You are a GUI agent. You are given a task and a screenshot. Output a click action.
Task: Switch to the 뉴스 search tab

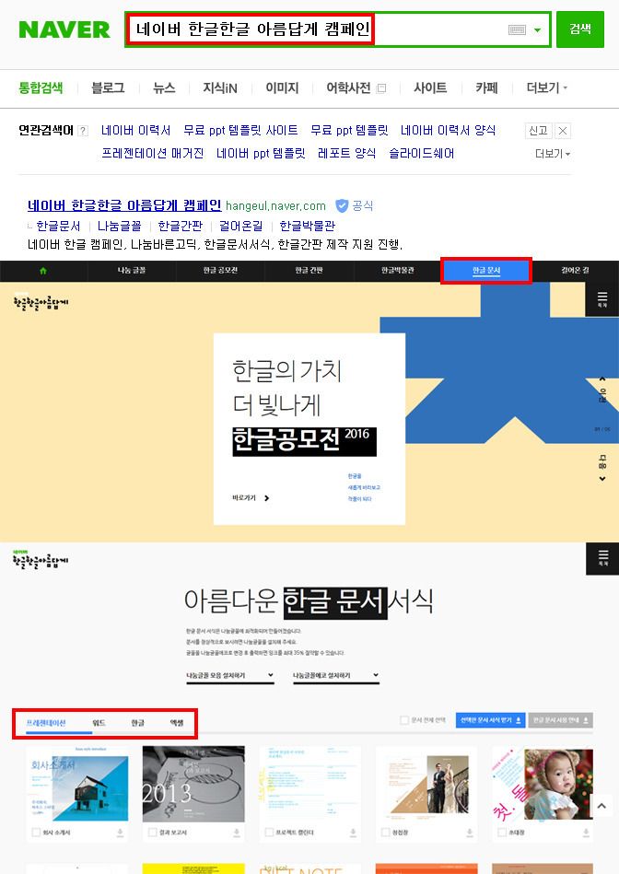click(x=164, y=88)
